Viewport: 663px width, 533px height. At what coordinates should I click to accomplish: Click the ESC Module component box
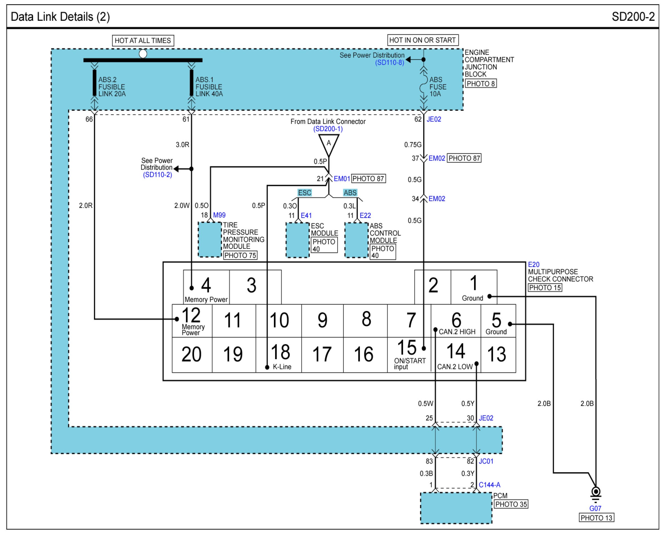(298, 240)
